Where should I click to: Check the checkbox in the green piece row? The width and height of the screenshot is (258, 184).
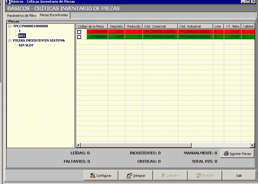pos(79,37)
